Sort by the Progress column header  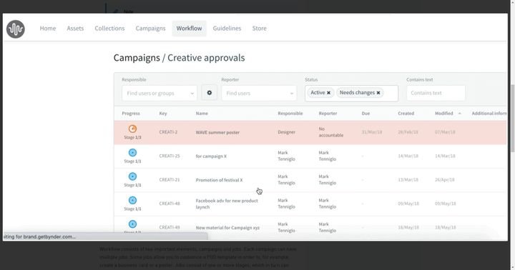131,114
